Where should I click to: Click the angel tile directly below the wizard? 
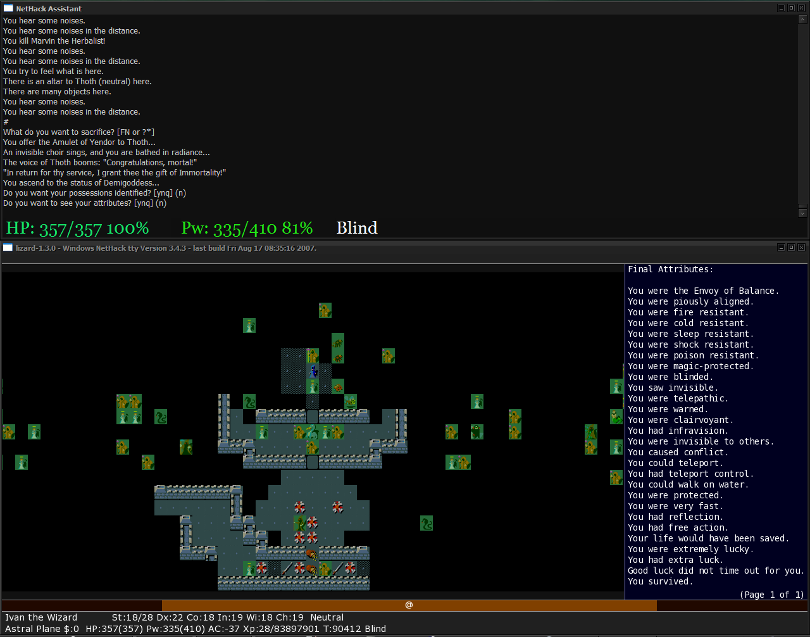point(313,386)
